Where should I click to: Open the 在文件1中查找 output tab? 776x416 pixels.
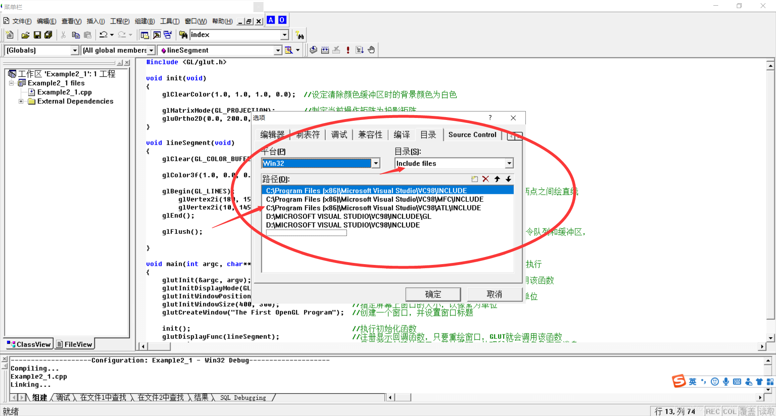103,398
